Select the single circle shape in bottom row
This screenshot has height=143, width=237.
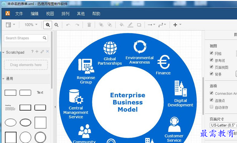[x=25, y=137]
